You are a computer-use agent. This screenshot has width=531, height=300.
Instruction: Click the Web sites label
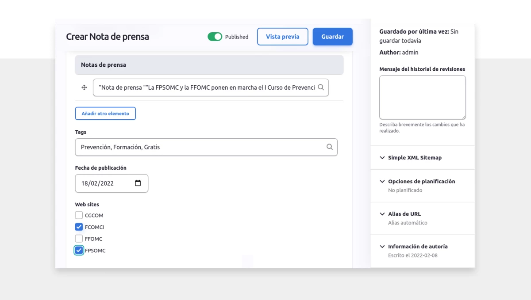pyautogui.click(x=87, y=205)
